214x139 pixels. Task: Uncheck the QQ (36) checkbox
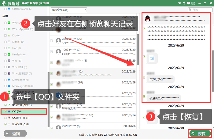[6, 111]
